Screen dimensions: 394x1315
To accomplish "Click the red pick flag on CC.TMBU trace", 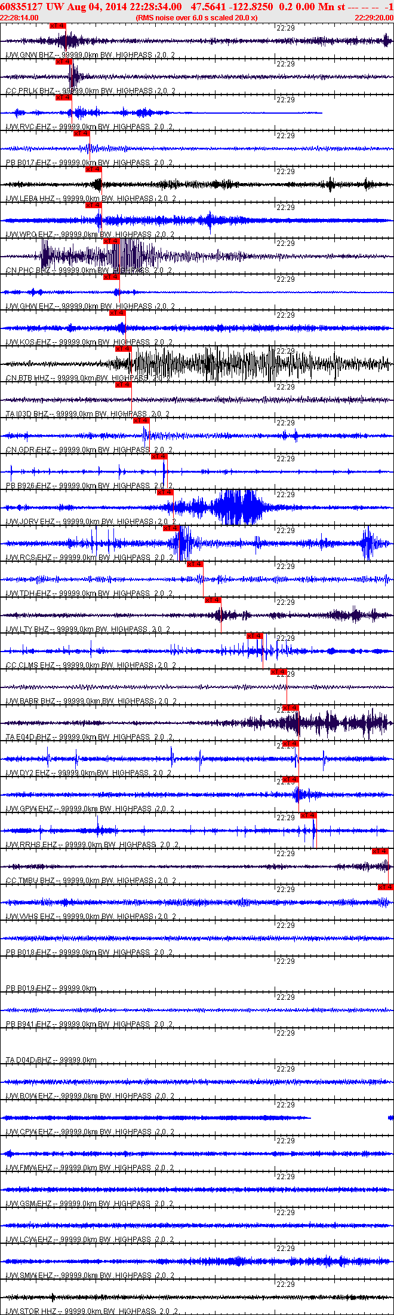I will (380, 851).
